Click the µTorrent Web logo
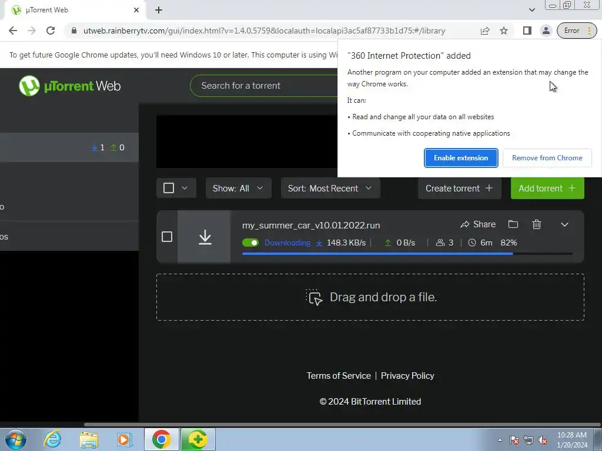This screenshot has height=451, width=602. [x=69, y=86]
